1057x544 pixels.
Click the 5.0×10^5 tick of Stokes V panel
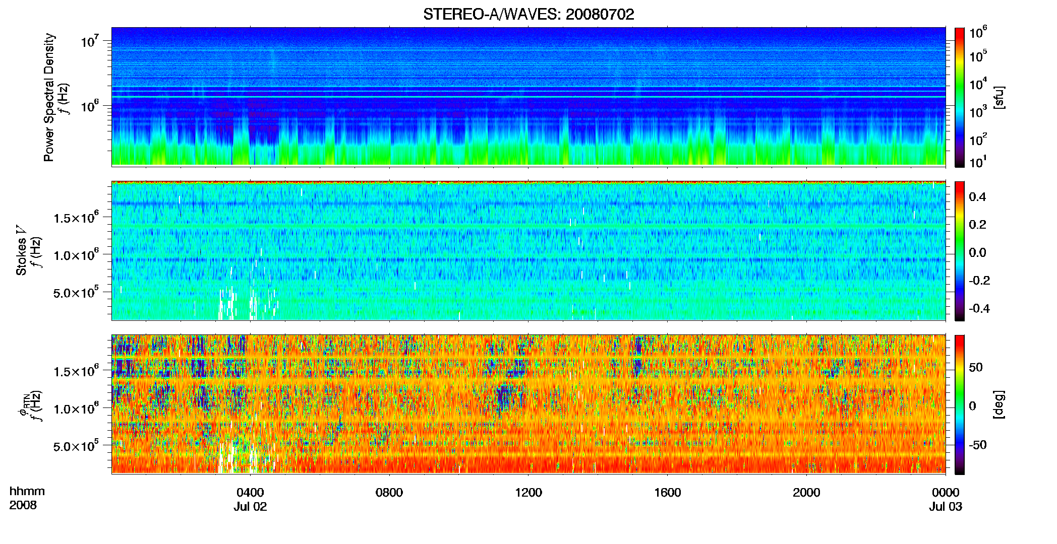coord(76,292)
